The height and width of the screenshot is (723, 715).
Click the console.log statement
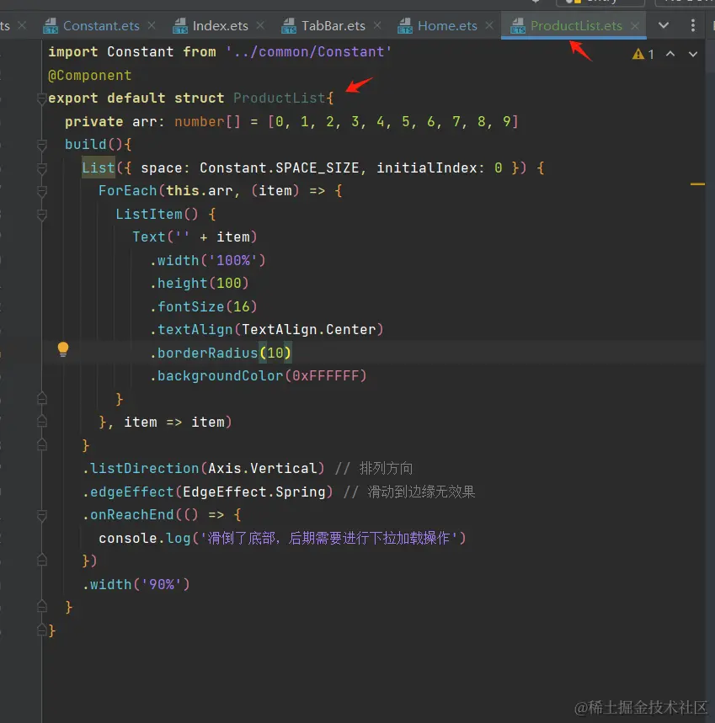coord(282,538)
